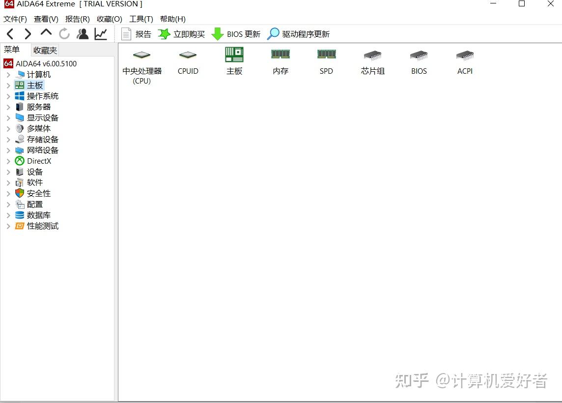Screen dimensions: 562x403
Task: Expand the 网络设备 tree node
Action: click(x=8, y=150)
